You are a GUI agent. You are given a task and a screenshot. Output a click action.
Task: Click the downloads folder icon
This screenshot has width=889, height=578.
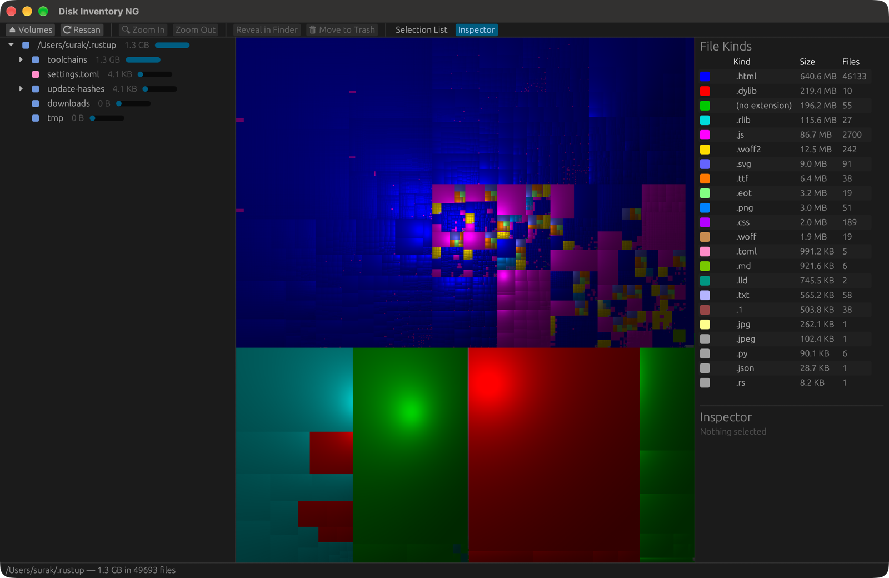pyautogui.click(x=36, y=103)
